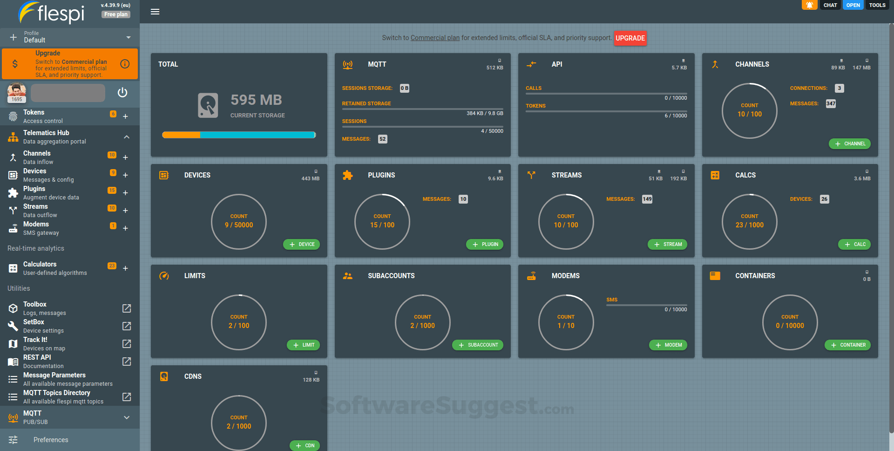Image resolution: width=894 pixels, height=451 pixels.
Task: Click the power/logout icon next to profile
Action: (122, 93)
